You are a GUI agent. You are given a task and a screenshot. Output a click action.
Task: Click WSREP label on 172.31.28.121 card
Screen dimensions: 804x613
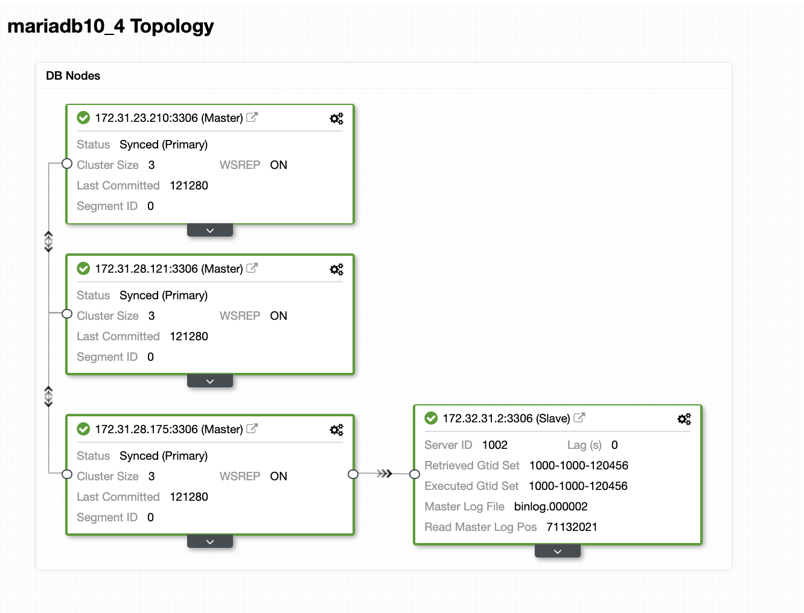(x=240, y=316)
